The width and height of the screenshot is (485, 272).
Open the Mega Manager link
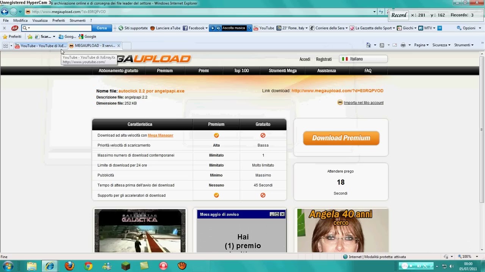[160, 135]
